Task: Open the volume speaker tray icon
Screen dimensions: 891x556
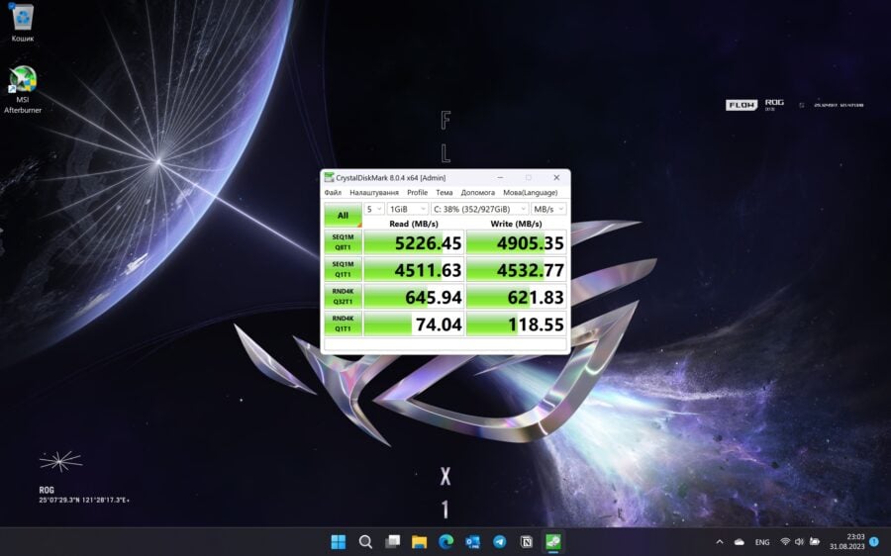Action: 800,542
